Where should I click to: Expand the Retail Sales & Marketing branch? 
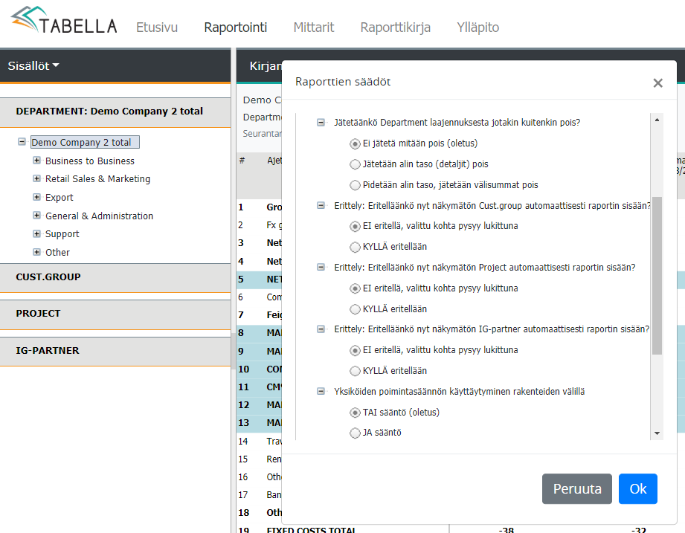(36, 178)
